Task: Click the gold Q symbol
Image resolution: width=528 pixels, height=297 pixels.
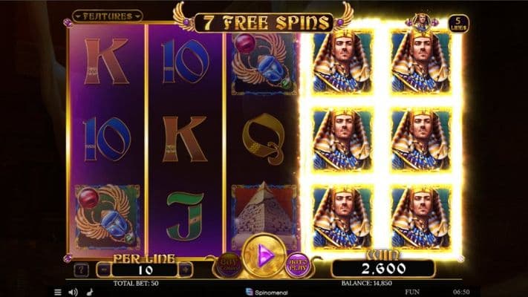Action: [x=264, y=139]
